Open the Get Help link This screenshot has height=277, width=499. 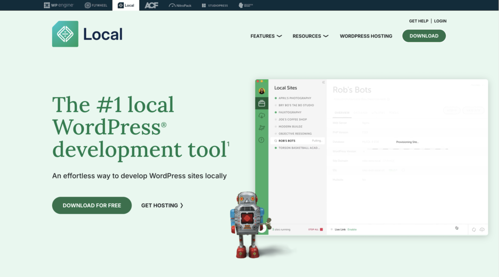pyautogui.click(x=419, y=21)
